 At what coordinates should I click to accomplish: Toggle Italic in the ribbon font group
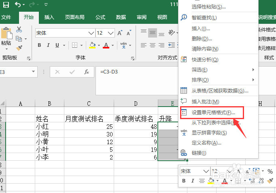click(48, 45)
